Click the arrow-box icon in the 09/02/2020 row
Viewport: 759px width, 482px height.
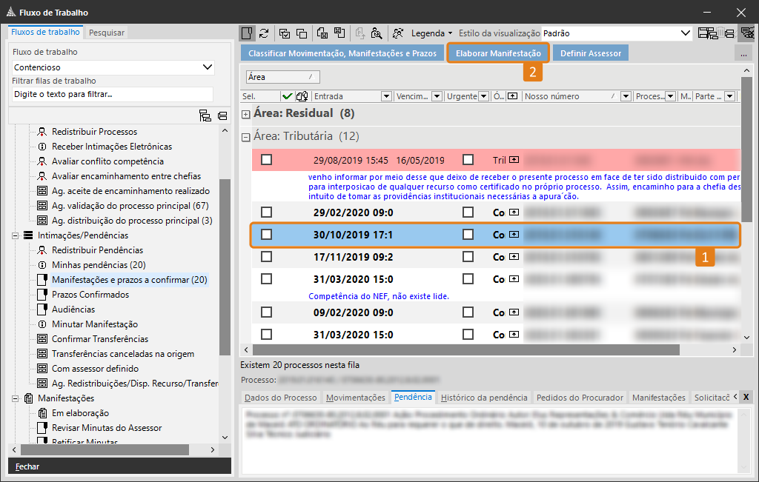(514, 312)
